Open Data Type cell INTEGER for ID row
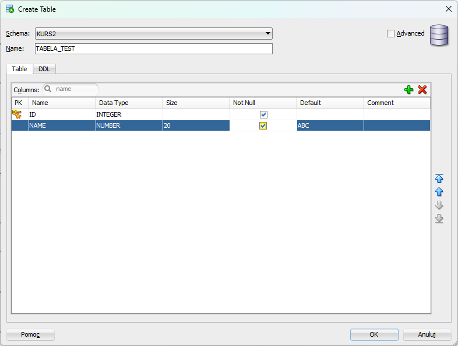 point(129,114)
